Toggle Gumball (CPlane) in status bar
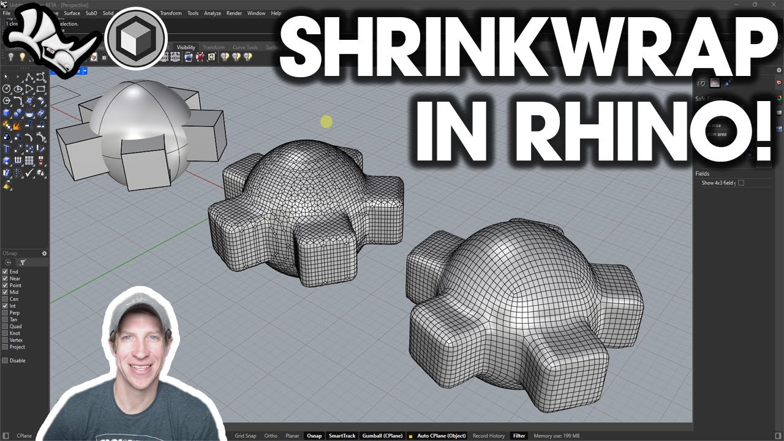 point(382,435)
